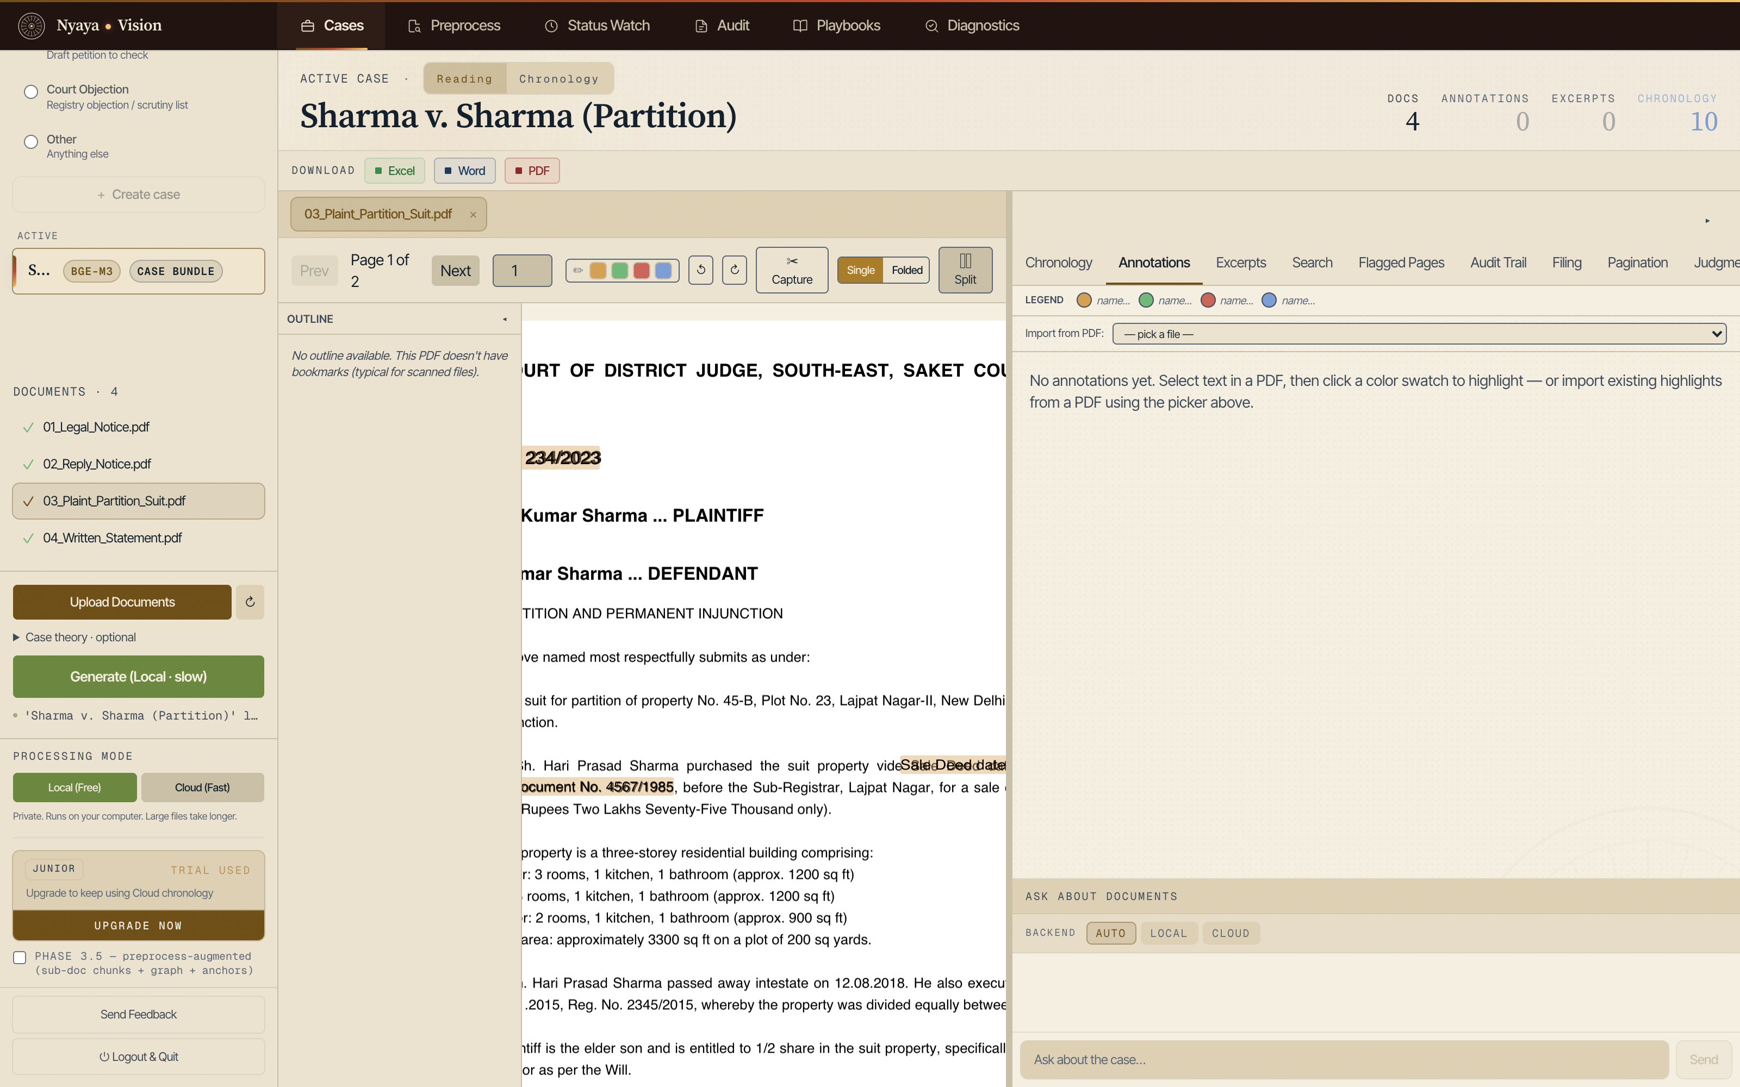
Task: Pick the red highlight swatch
Action: pos(642,270)
